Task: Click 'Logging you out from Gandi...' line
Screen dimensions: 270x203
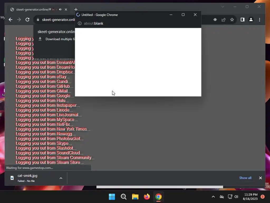Action: [x=44, y=81]
